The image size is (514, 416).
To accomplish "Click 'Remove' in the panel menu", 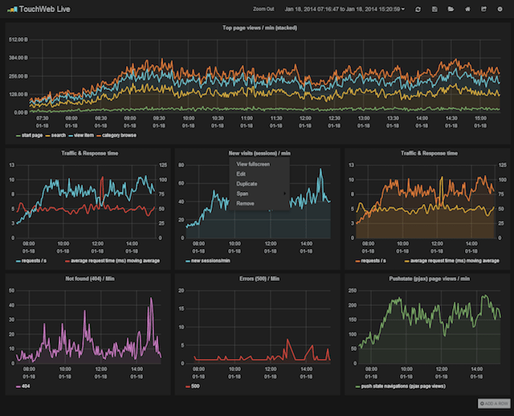I will [x=245, y=204].
